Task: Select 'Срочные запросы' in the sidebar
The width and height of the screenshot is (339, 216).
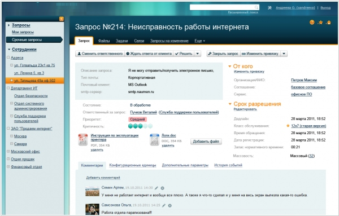Action: 34,39
